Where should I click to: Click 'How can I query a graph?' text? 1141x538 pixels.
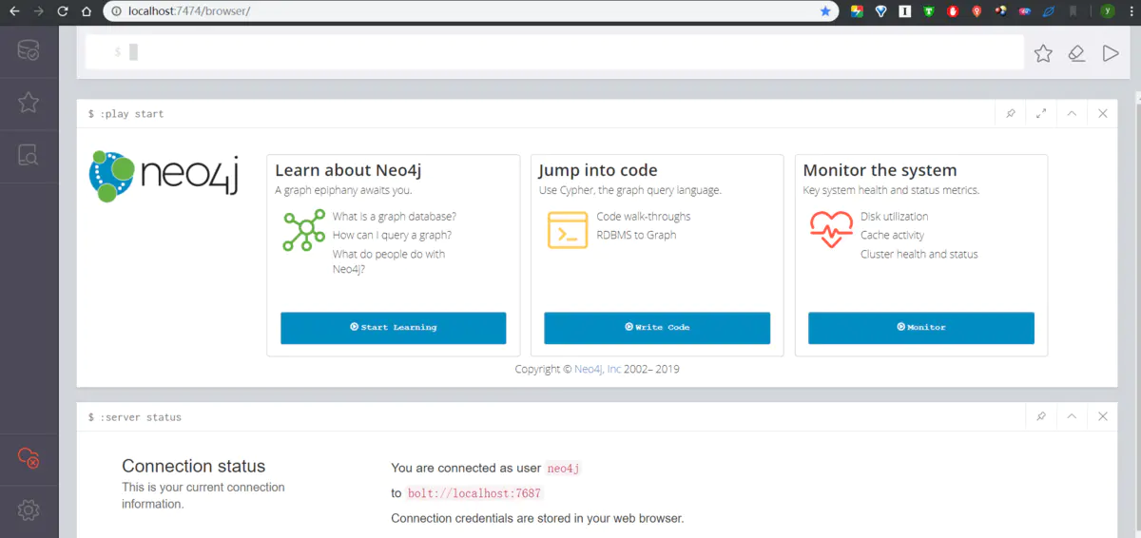tap(392, 235)
